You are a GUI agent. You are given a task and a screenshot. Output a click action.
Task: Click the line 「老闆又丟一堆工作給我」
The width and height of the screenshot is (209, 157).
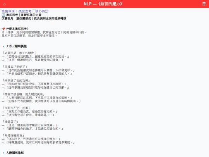[19, 53]
